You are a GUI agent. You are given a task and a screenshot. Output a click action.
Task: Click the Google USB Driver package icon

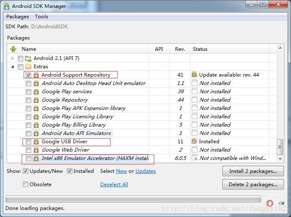[x=36, y=142]
